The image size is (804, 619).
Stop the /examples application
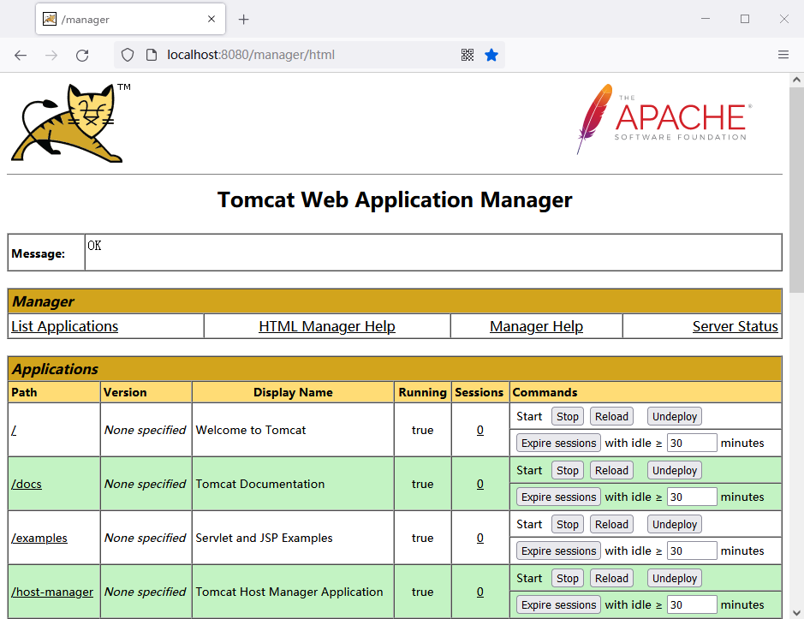[x=568, y=524]
